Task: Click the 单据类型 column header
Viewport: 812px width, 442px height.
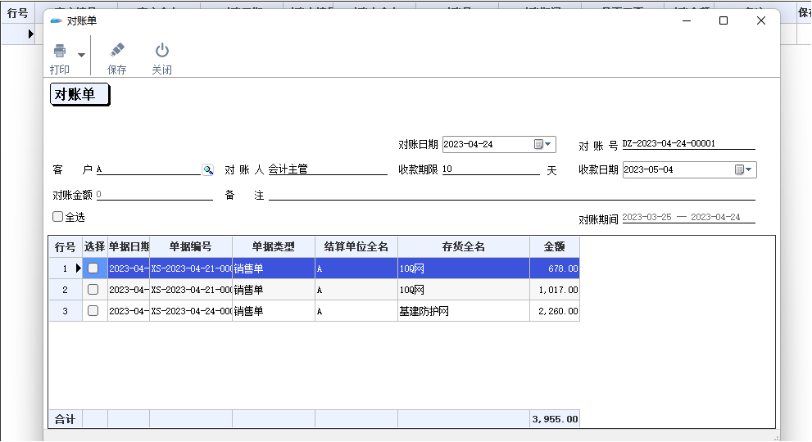Action: (x=274, y=247)
